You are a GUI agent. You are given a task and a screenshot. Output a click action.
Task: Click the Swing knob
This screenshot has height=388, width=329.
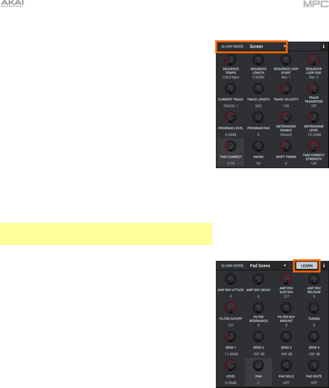point(258,146)
